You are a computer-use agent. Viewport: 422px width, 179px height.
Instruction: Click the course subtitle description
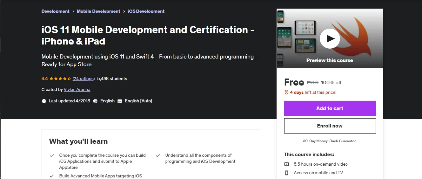[x=149, y=61]
